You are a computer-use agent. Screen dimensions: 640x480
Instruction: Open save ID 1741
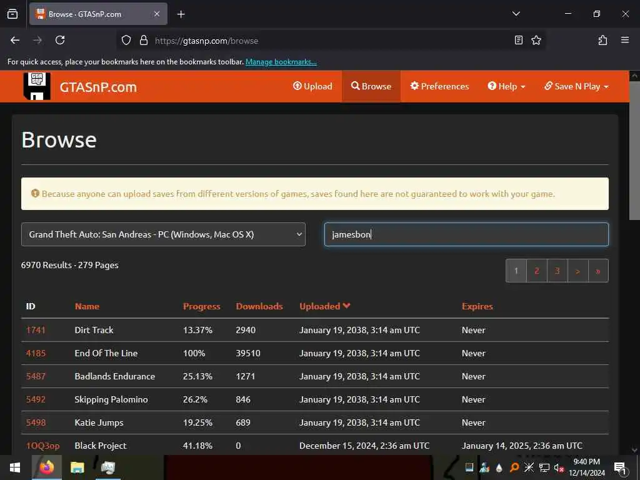36,330
